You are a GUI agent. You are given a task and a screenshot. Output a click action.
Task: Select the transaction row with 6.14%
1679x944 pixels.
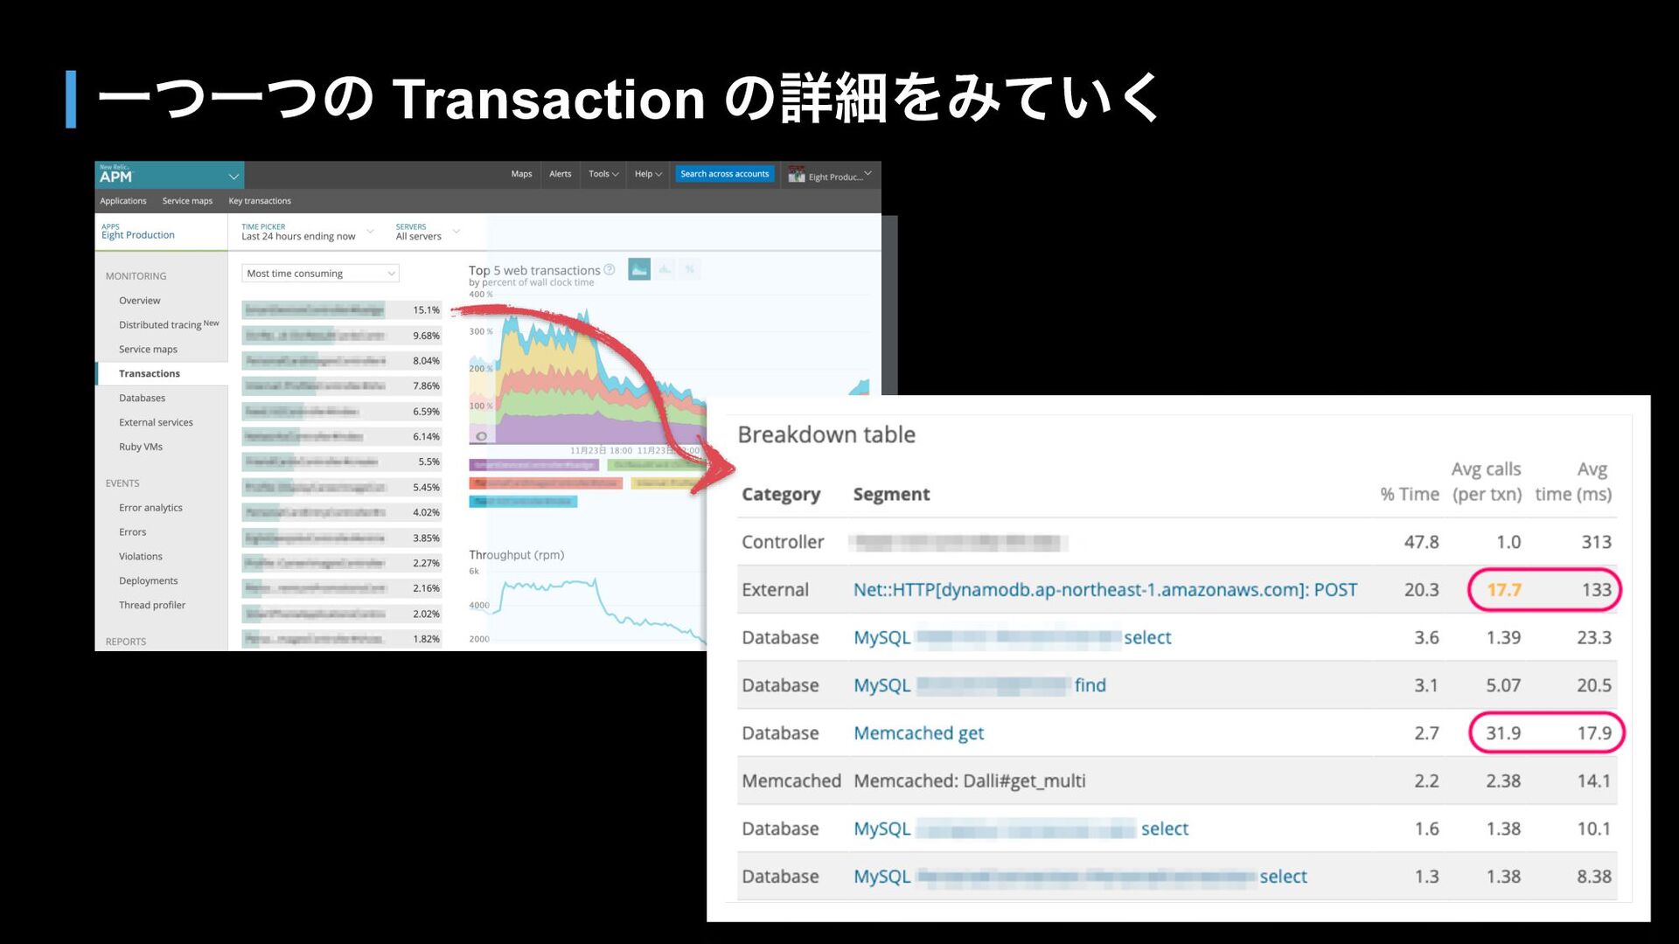coord(342,437)
